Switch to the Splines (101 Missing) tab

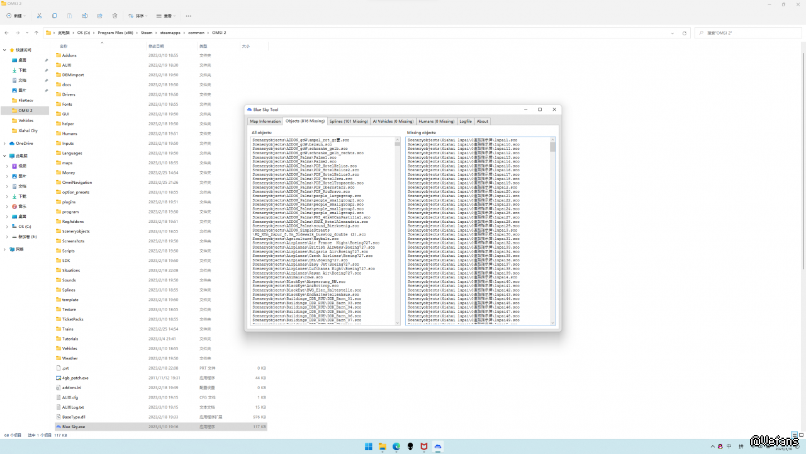pos(348,122)
